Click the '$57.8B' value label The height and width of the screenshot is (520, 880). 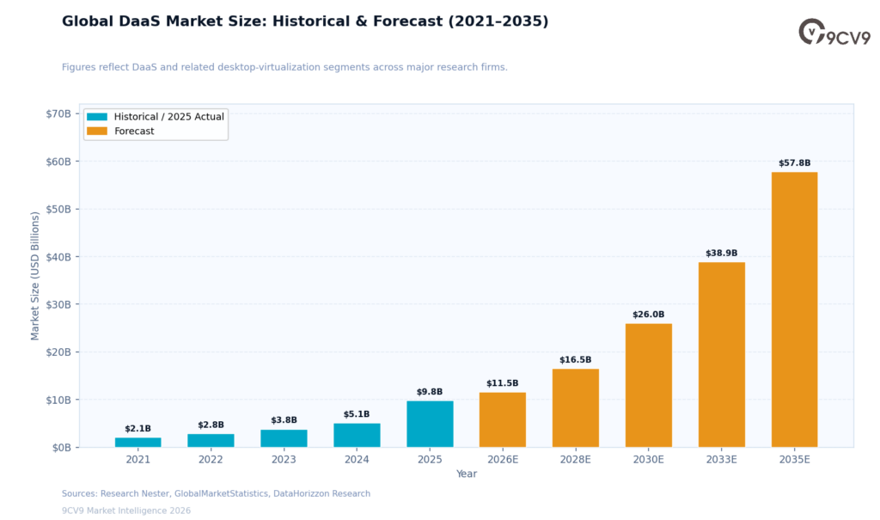795,162
